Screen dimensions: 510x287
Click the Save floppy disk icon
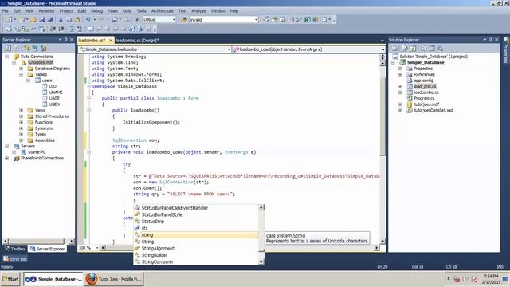click(42, 19)
